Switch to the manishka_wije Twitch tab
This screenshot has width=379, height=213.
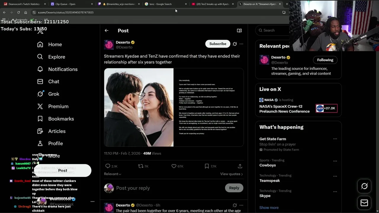(x=118, y=4)
